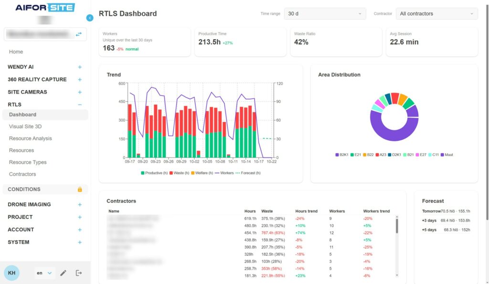This screenshot has width=489, height=284.
Task: Open the Time range dropdown showing 30 d
Action: (325, 14)
